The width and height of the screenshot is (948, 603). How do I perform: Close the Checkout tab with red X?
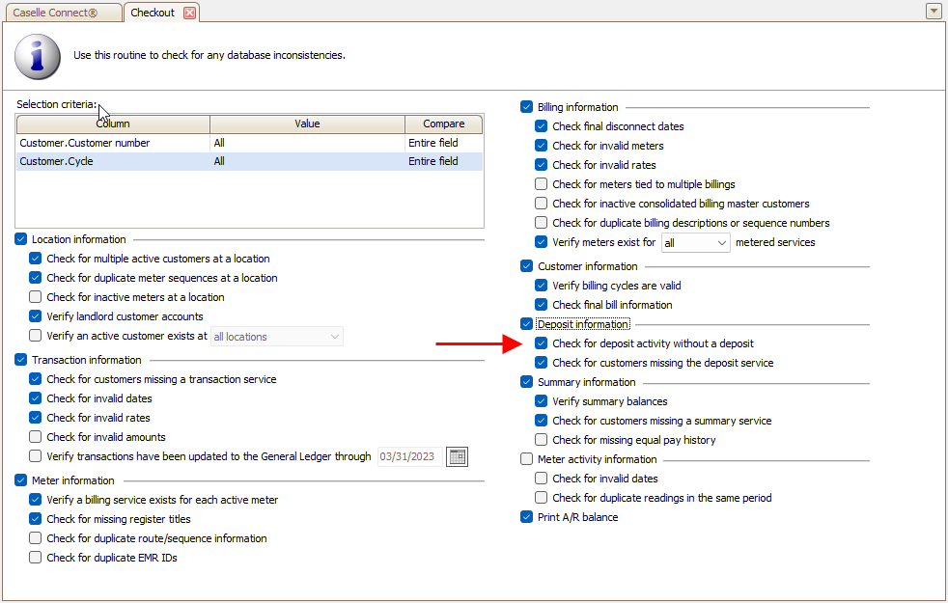click(x=190, y=13)
